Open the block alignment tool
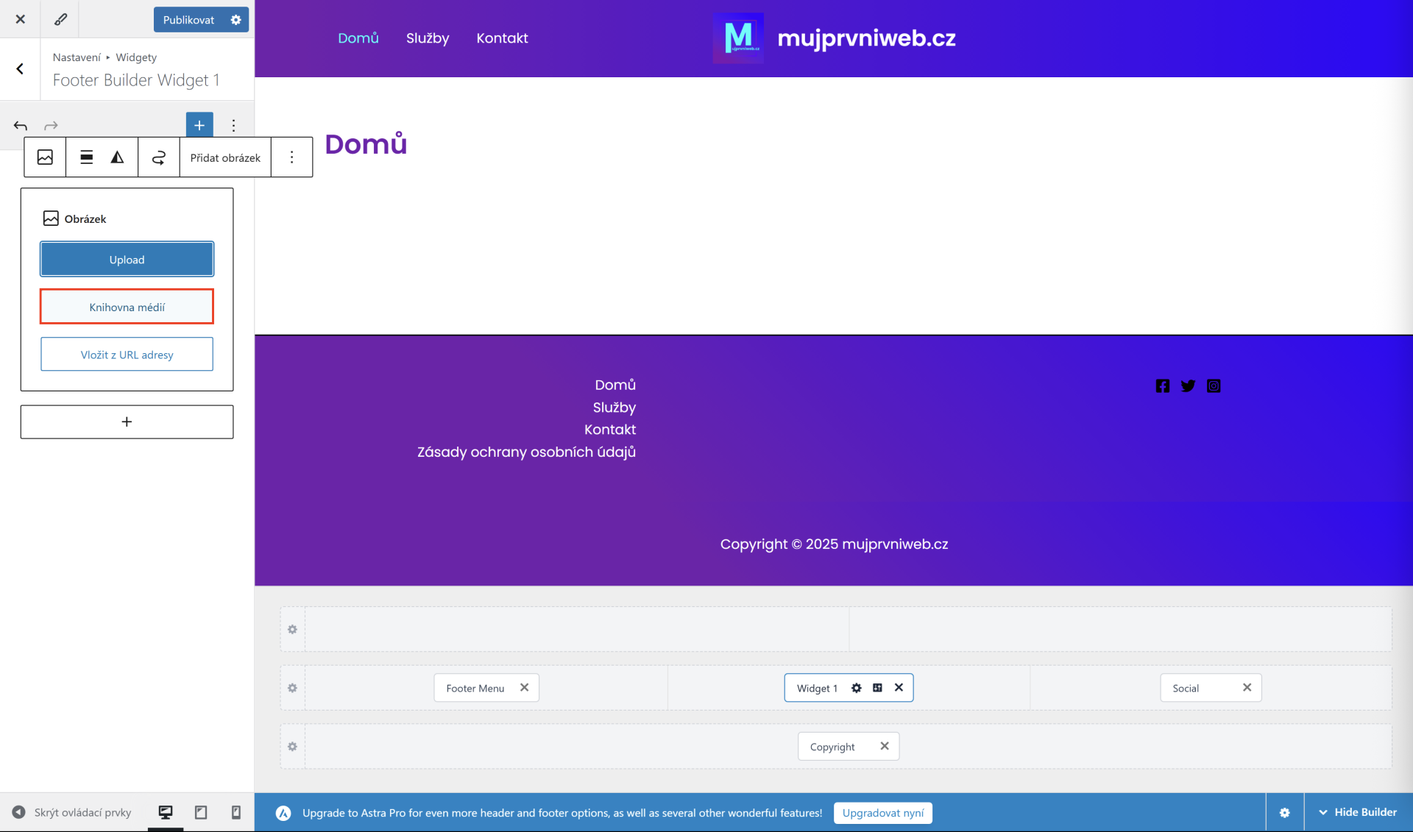This screenshot has width=1413, height=832. pyautogui.click(x=86, y=157)
